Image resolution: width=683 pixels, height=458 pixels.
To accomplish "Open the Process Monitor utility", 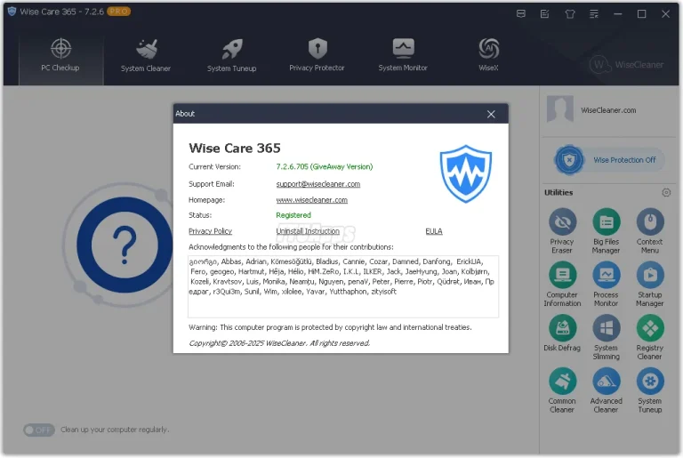I will coord(606,277).
